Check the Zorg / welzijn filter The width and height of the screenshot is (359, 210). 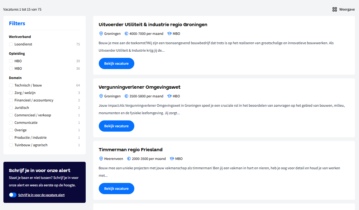pos(11,93)
